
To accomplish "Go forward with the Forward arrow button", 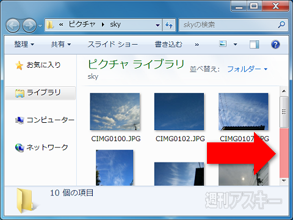I will pyautogui.click(x=29, y=26).
